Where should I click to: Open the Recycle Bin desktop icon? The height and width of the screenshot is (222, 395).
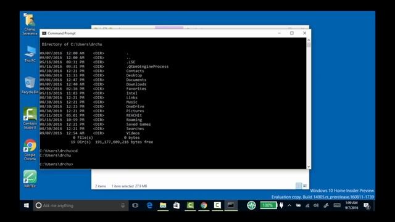click(30, 85)
